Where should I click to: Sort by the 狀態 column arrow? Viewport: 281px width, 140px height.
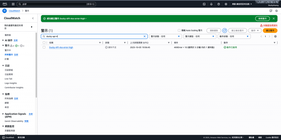point(125,43)
